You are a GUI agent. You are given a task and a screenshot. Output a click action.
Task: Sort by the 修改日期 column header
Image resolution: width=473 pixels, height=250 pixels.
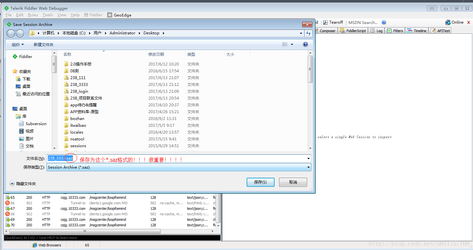pos(166,54)
